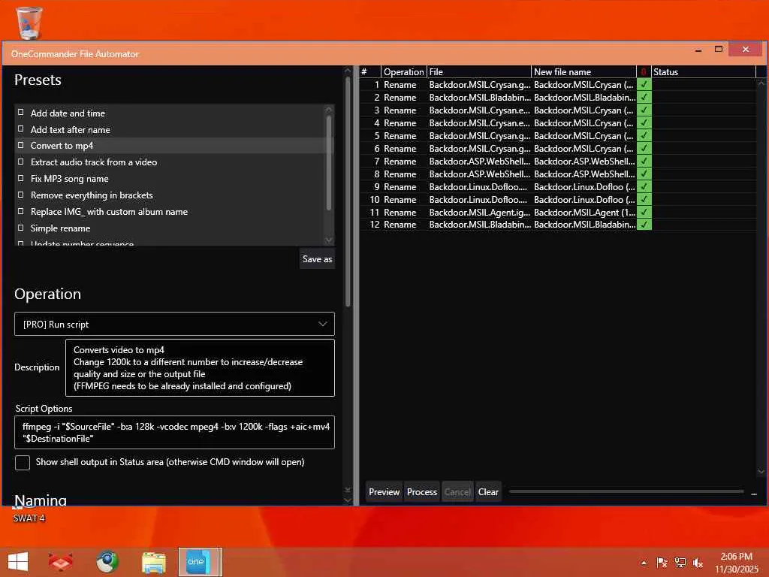Click the greyed Cancel button
769x577 pixels.
tap(457, 491)
